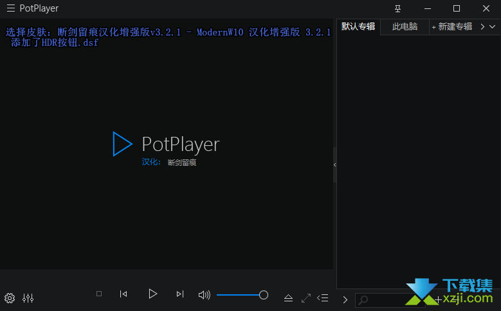Close the PotPlayer window
This screenshot has width=501, height=311.
tap(486, 8)
